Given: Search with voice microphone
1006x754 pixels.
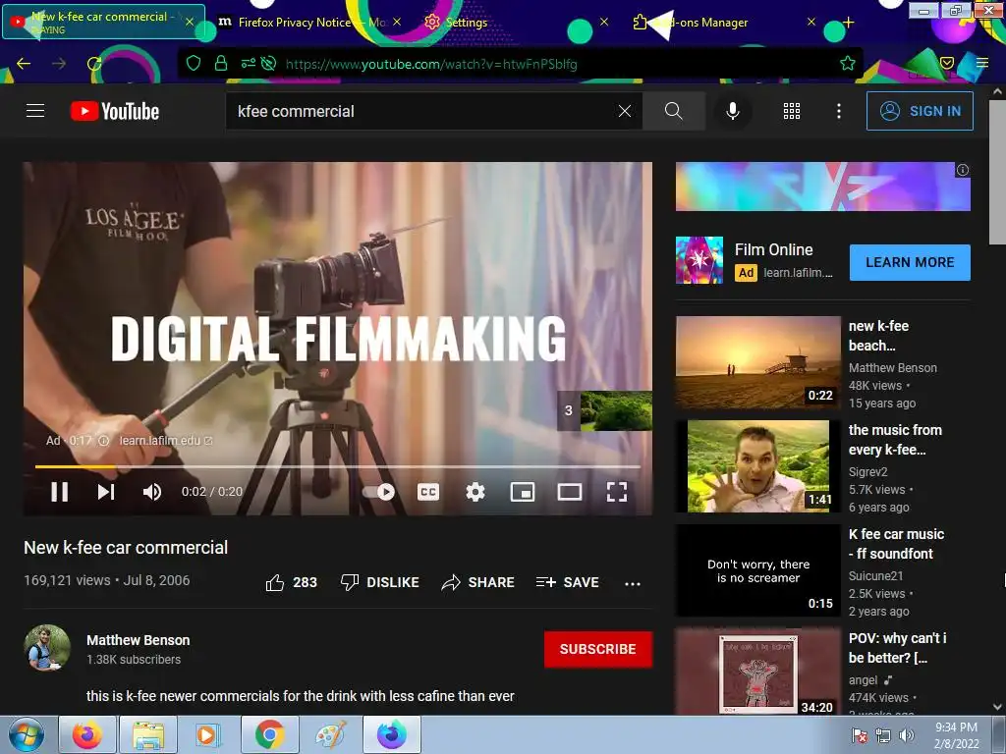Looking at the screenshot, I should point(732,111).
